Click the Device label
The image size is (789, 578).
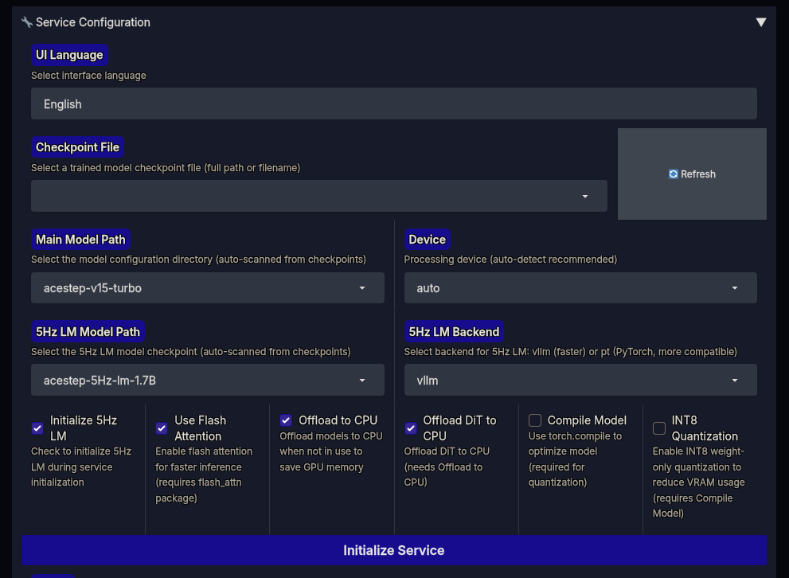[x=428, y=240]
